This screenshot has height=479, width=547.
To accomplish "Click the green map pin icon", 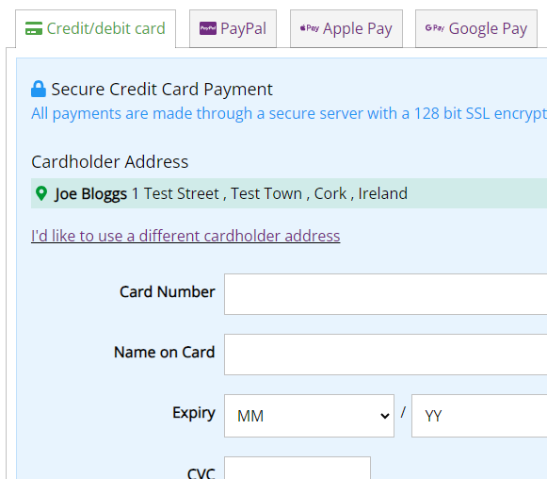I will 41,193.
